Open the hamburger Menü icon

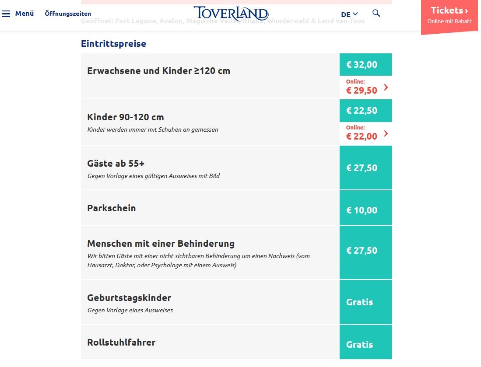point(6,14)
